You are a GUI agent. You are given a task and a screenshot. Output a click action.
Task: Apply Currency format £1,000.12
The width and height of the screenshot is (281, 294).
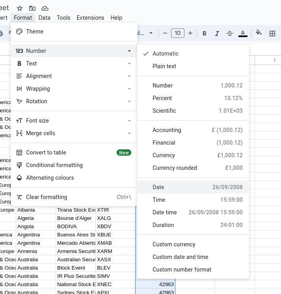(193, 155)
